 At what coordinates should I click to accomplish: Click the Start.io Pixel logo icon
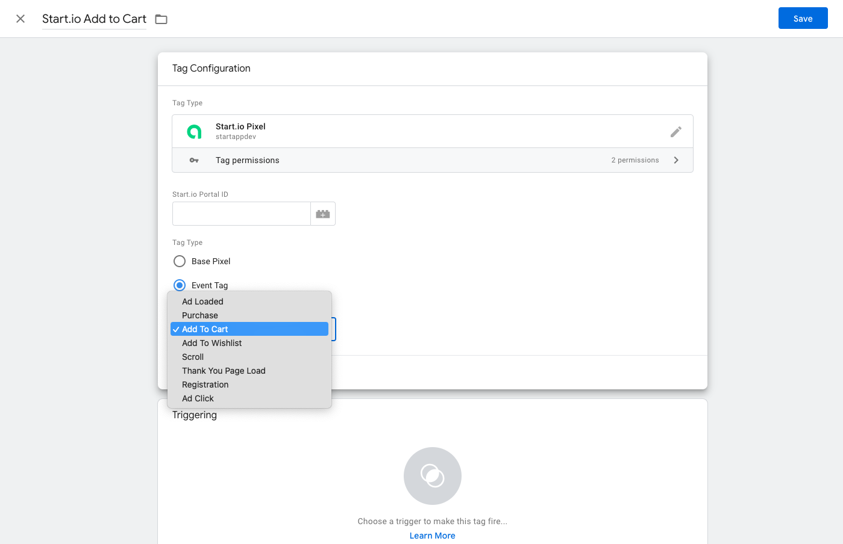pyautogui.click(x=194, y=131)
